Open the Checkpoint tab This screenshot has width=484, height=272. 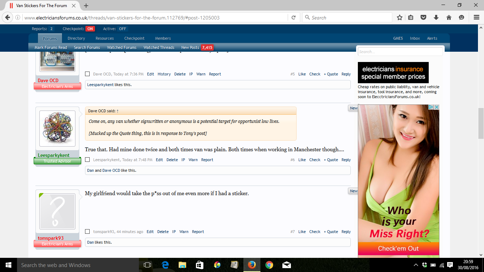pos(134,38)
